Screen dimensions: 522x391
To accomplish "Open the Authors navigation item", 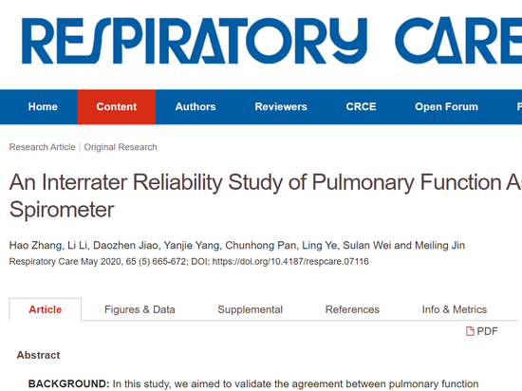I will [196, 107].
